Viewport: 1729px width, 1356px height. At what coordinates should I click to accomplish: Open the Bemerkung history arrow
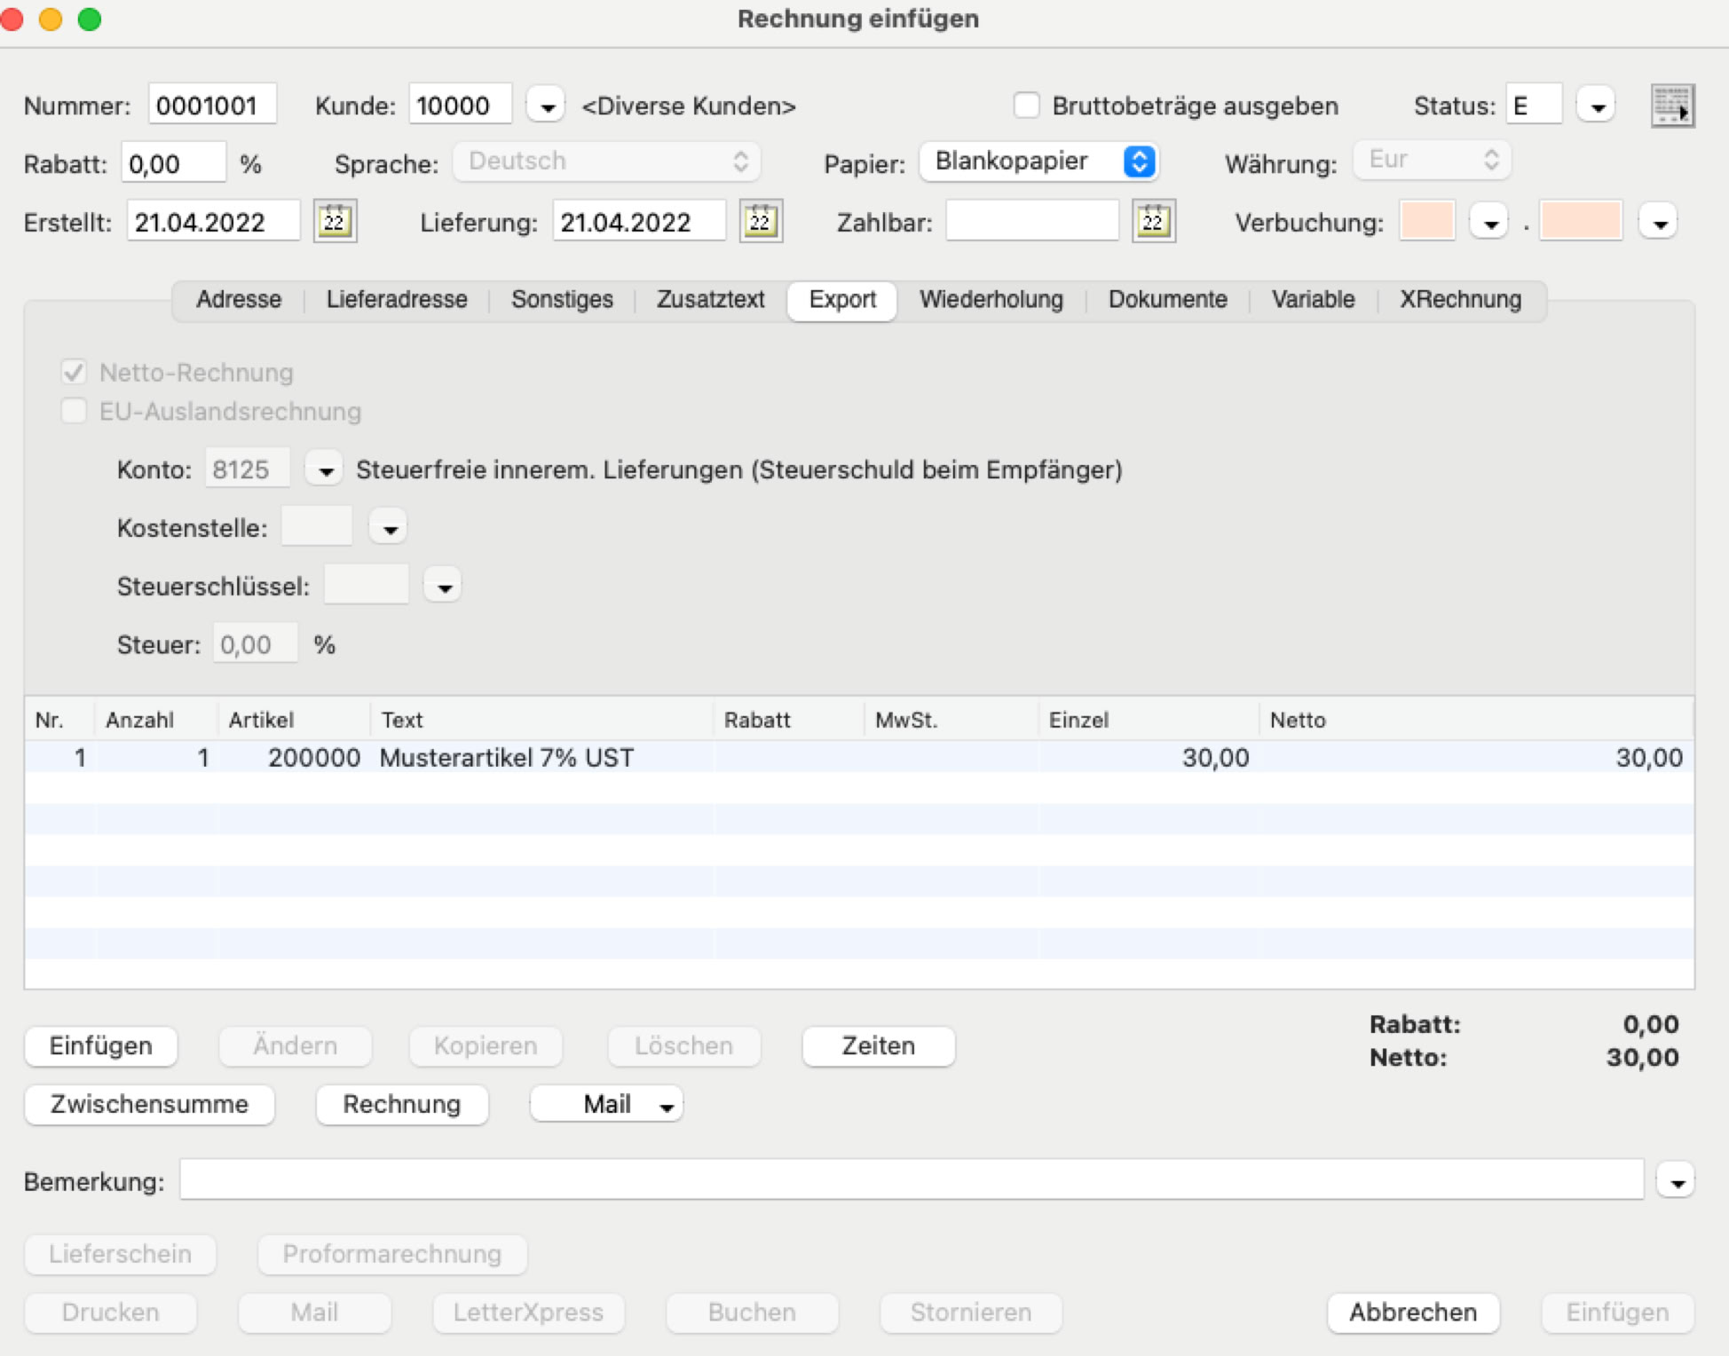(1676, 1181)
